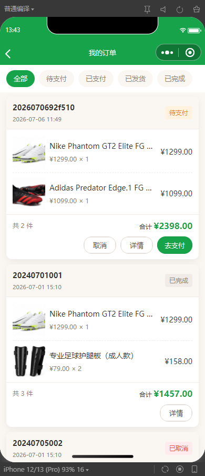
Task: Click 去支付 button on pending order
Action: click(175, 245)
